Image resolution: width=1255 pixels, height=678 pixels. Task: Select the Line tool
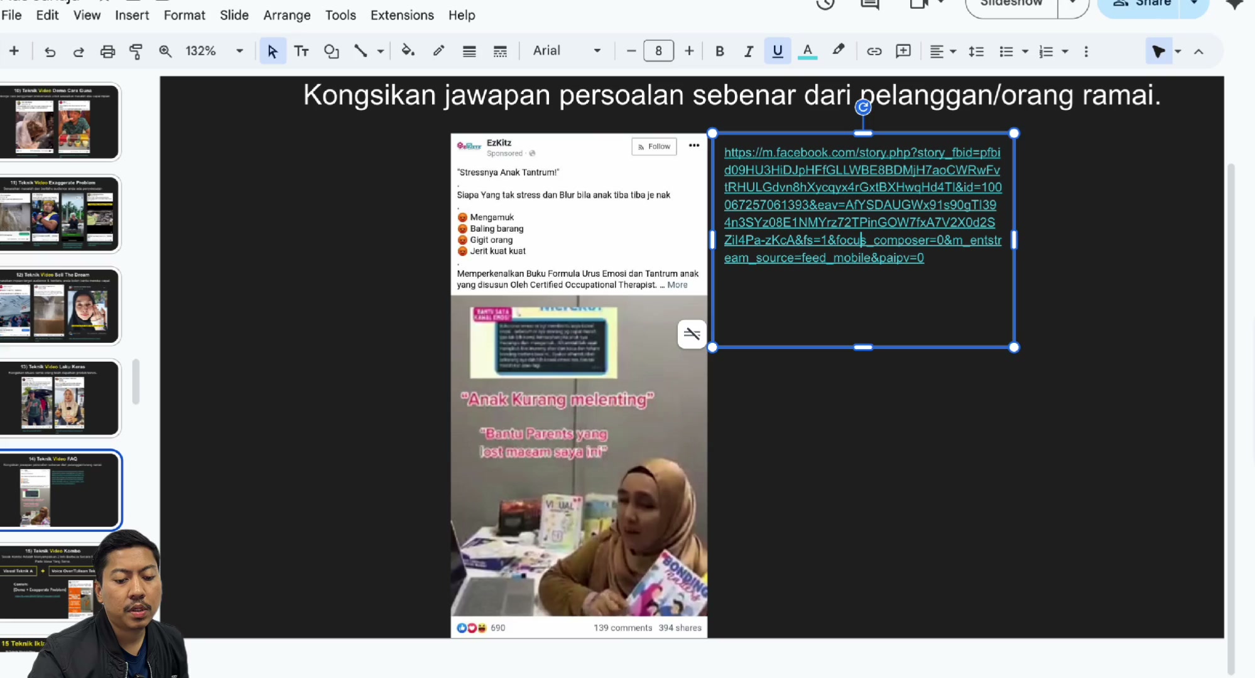pyautogui.click(x=361, y=51)
